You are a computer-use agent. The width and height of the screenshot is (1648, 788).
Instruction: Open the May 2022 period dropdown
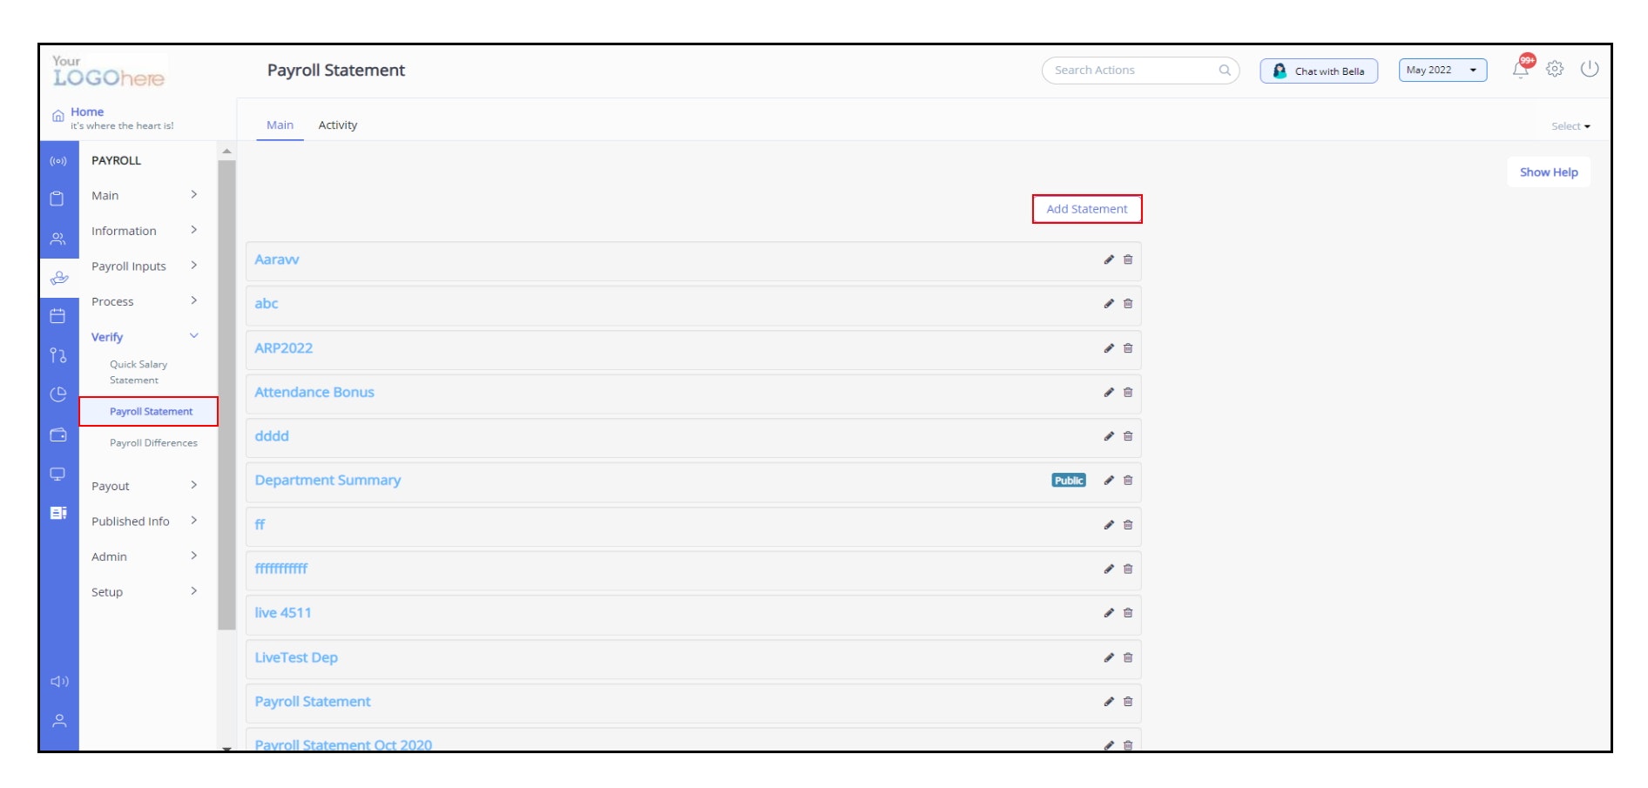pyautogui.click(x=1442, y=71)
